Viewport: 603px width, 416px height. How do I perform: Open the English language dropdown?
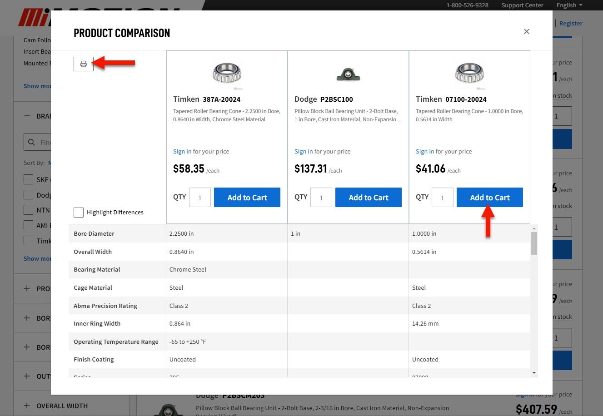[x=569, y=5]
